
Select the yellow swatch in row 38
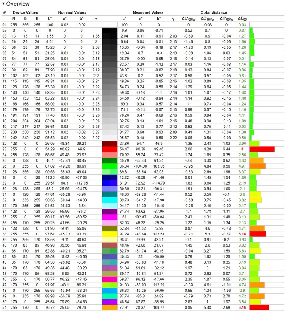tap(110, 234)
